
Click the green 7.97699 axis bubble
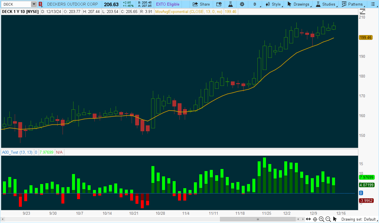pos(366,178)
